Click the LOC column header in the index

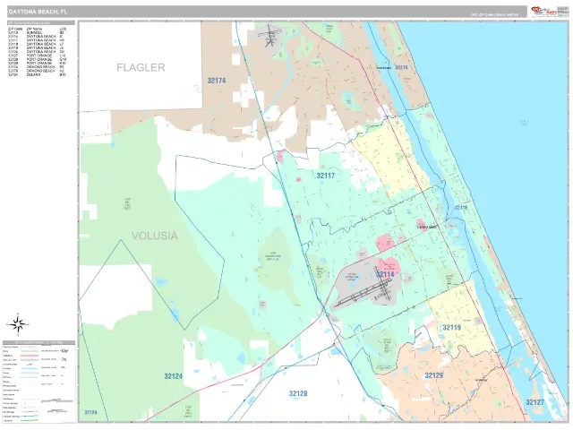64,29
